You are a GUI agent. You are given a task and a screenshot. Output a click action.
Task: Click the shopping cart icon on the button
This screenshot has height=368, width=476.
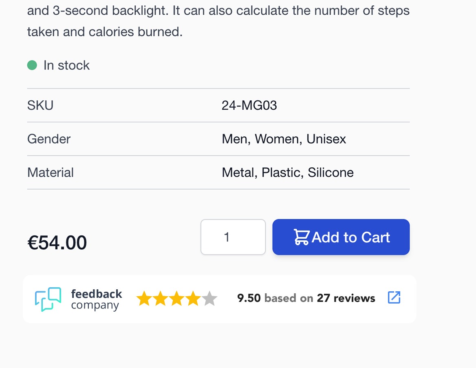point(302,237)
